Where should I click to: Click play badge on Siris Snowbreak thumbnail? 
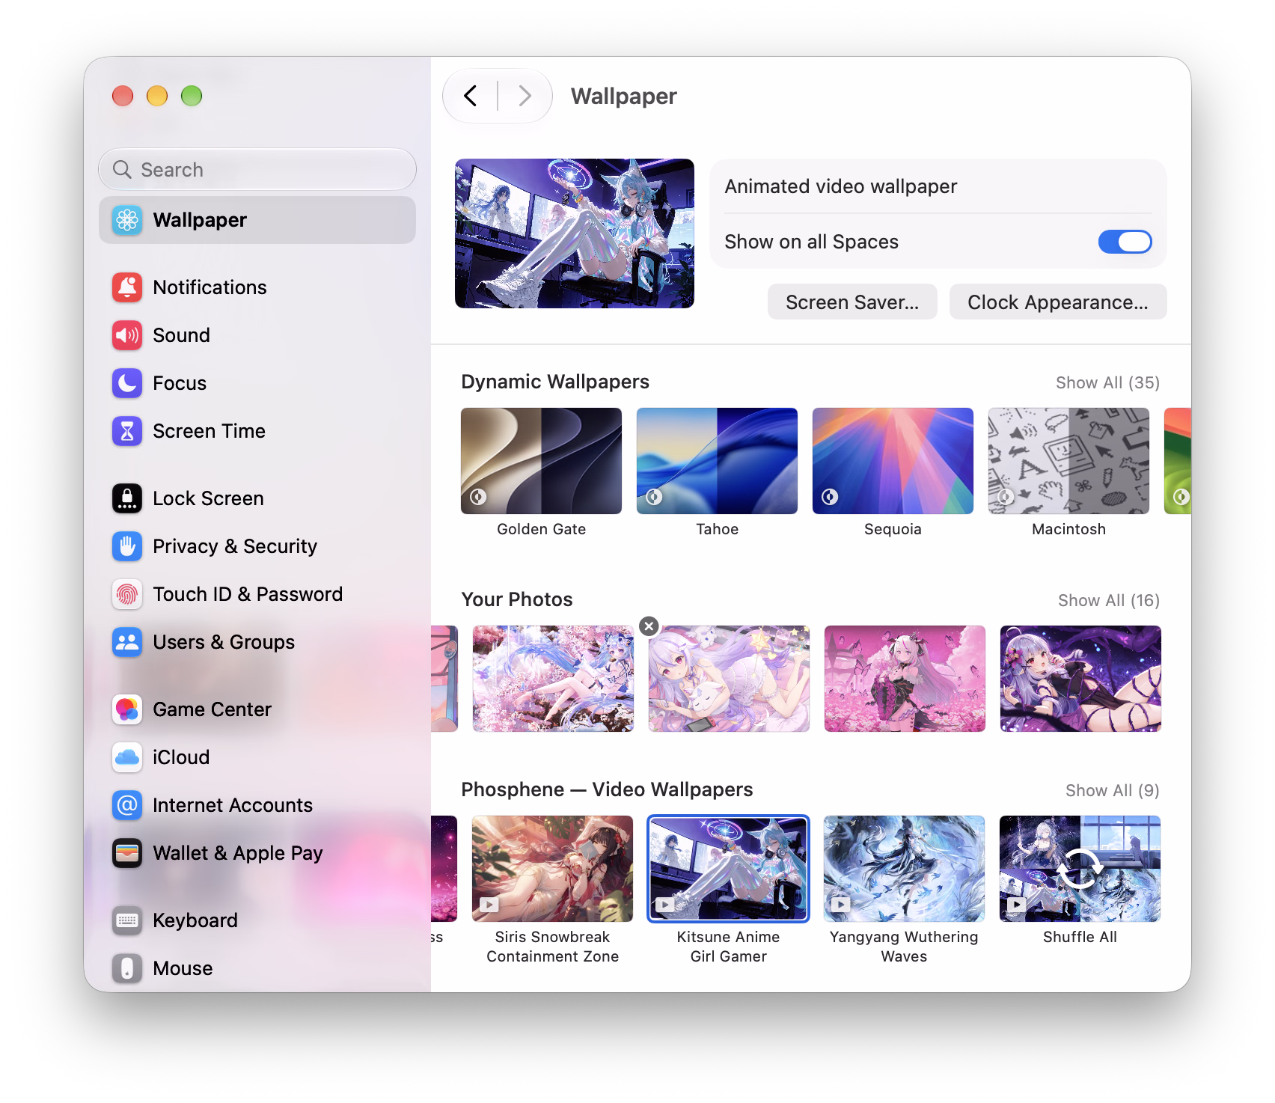point(489,905)
